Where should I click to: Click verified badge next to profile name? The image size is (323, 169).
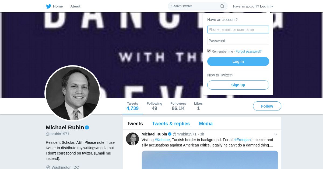coord(87,127)
